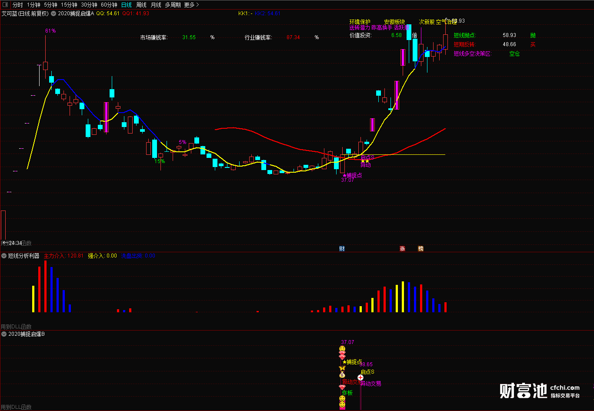Click the red 买 signal
594x411 pixels.
tap(533, 44)
